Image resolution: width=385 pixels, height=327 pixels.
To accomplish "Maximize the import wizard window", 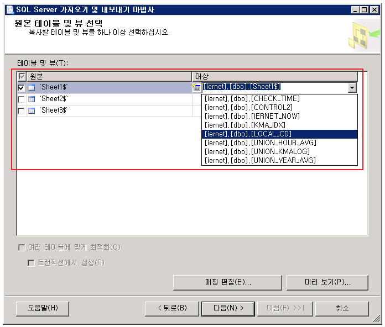I will tap(365, 10).
